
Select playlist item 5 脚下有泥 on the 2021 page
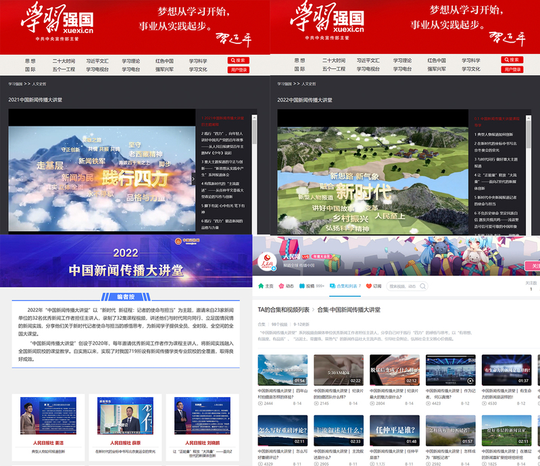(x=223, y=208)
